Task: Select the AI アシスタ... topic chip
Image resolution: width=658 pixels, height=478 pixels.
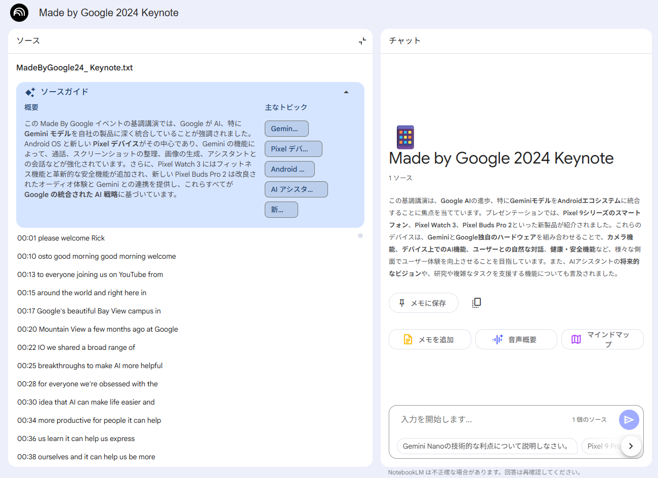Action: pos(296,189)
